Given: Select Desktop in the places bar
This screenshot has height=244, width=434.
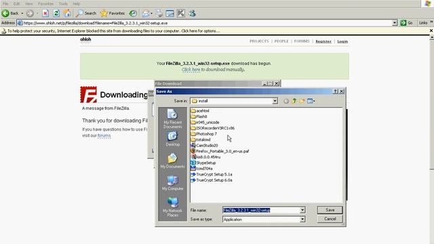Looking at the screenshot, I should tap(172, 139).
